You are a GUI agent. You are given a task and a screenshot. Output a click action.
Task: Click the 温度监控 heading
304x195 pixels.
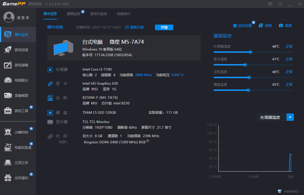pyautogui.click(x=222, y=36)
